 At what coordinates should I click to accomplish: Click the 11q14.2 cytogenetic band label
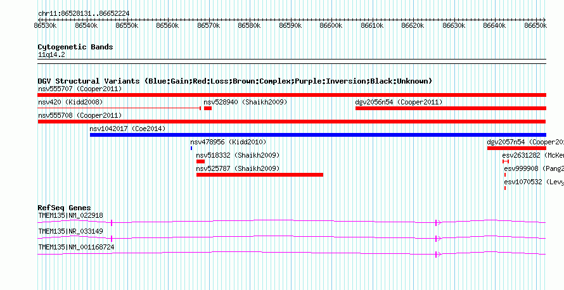pyautogui.click(x=51, y=55)
